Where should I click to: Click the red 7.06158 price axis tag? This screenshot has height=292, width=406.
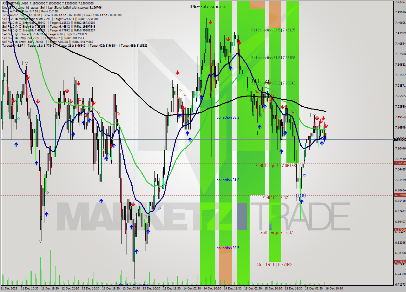(400, 163)
